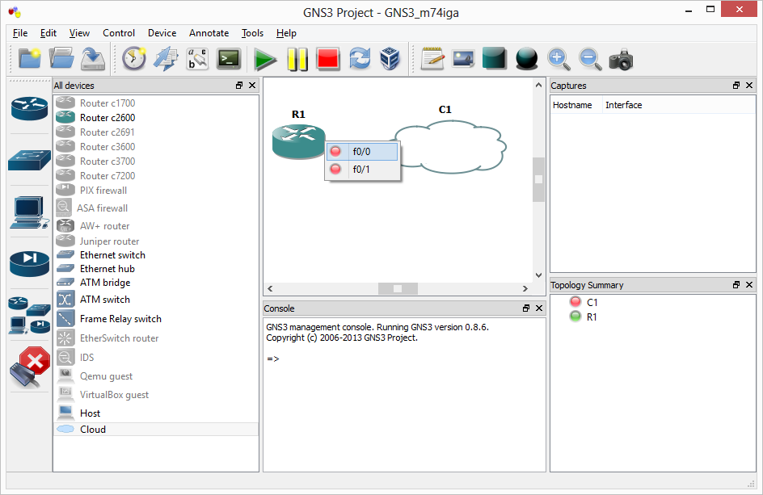Browse security devices sidebar icon
Image resolution: width=763 pixels, height=495 pixels.
click(x=30, y=263)
